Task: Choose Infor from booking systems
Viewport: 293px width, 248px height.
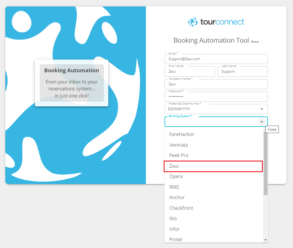Action: (214, 229)
